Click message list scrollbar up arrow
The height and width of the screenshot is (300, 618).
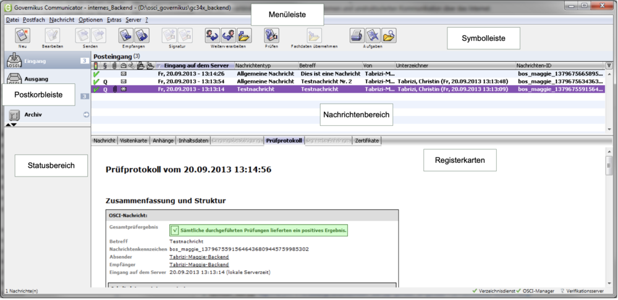point(609,73)
